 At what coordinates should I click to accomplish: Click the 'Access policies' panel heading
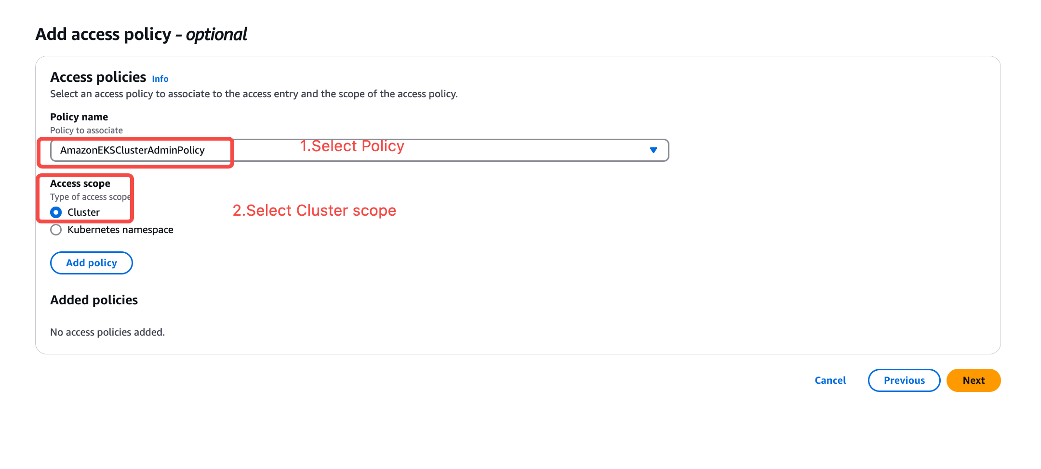click(98, 77)
